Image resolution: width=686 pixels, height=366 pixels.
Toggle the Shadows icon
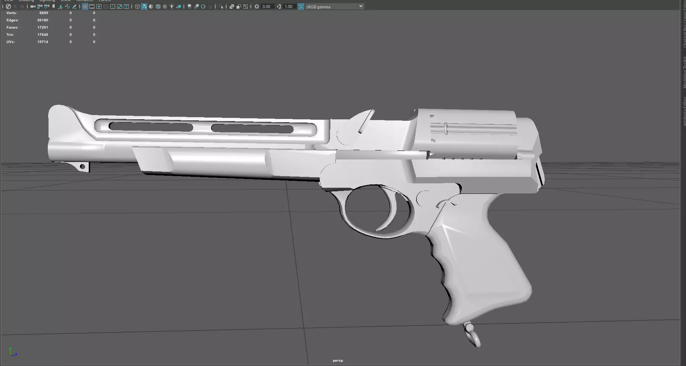point(179,7)
